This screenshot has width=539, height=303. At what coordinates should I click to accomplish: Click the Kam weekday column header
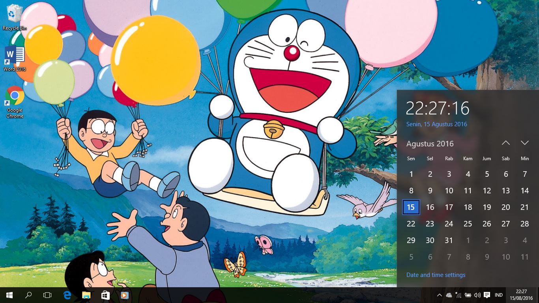click(468, 159)
